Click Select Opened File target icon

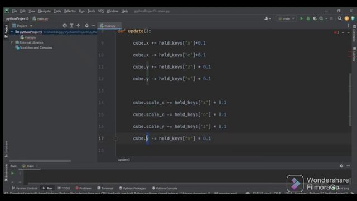65,26
